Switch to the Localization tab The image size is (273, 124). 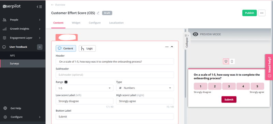pyautogui.click(x=116, y=23)
